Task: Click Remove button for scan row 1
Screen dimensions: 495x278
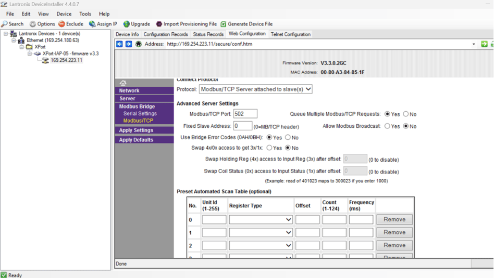Action: click(x=394, y=232)
